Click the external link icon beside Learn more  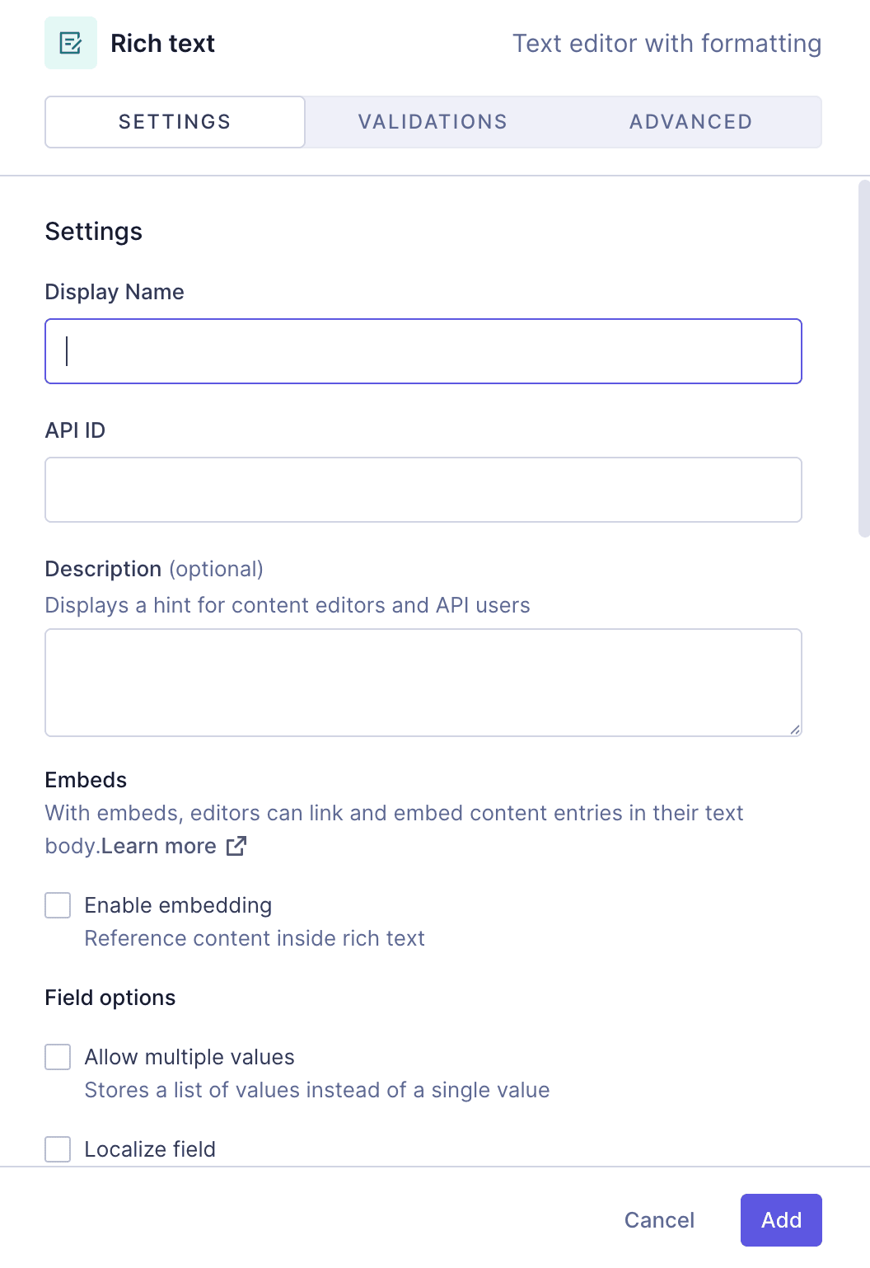coord(236,846)
